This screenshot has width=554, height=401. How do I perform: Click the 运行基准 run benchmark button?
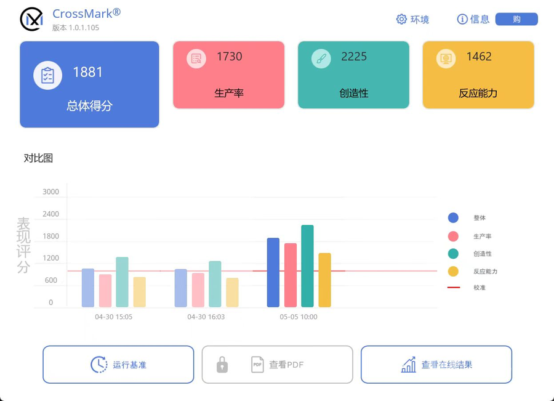click(118, 365)
